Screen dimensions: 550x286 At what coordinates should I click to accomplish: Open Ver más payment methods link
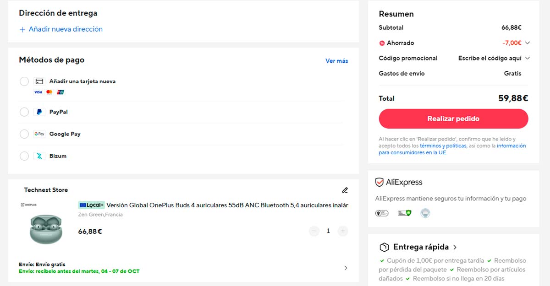pos(336,61)
